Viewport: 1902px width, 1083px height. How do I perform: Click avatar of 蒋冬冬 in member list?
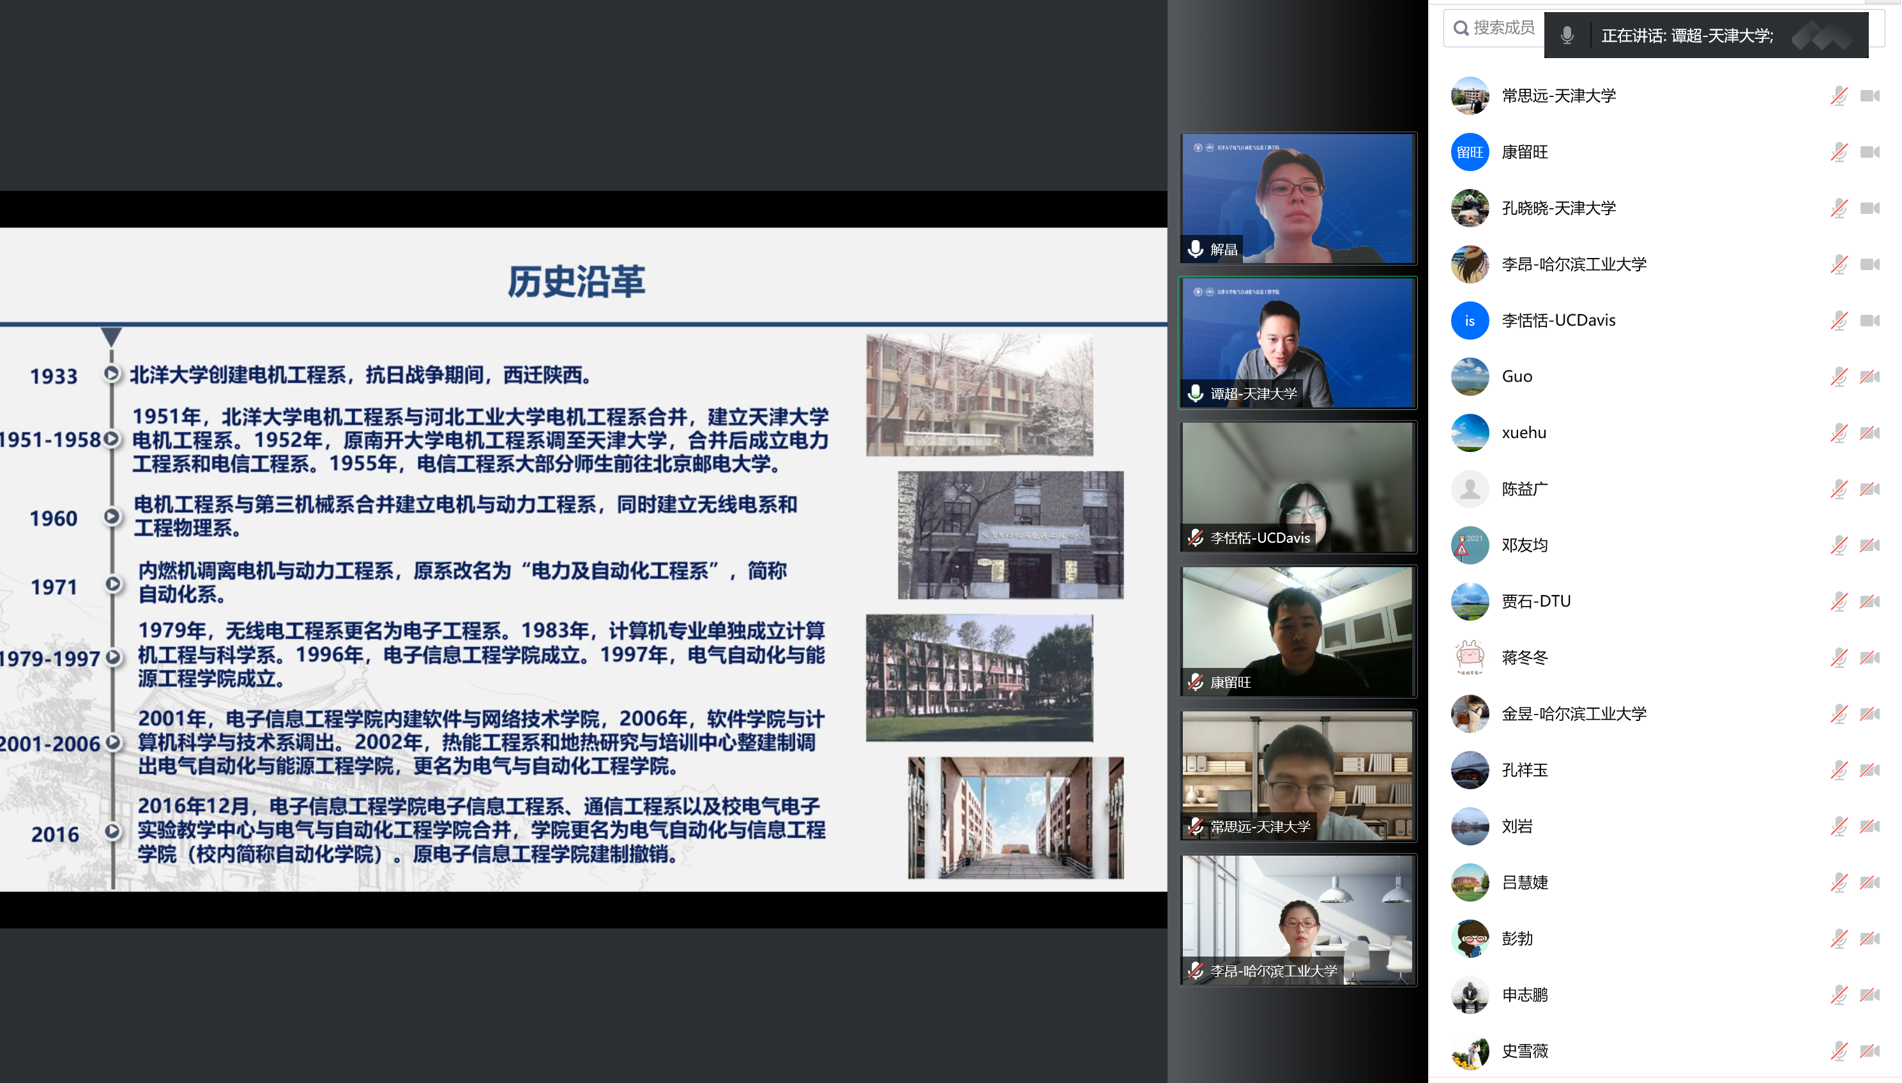pyautogui.click(x=1470, y=658)
